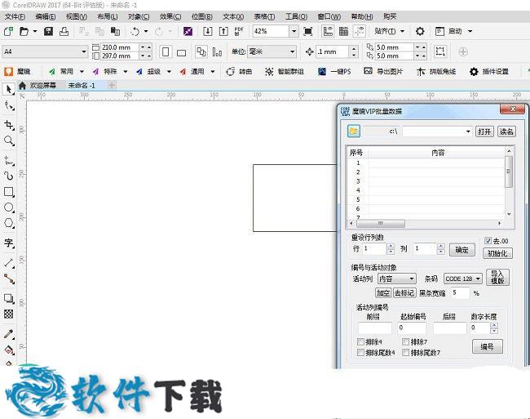
Task: Enable the 排除尾数4 checkbox
Action: tap(360, 353)
